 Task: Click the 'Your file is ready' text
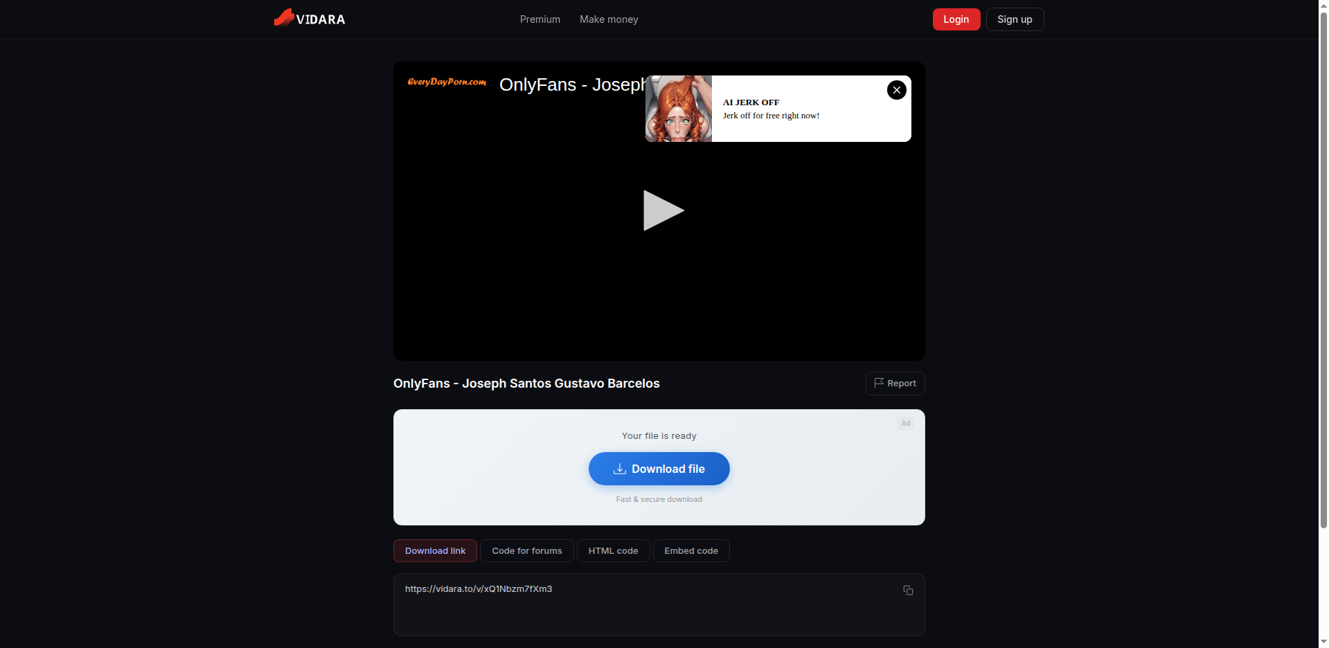coord(659,436)
